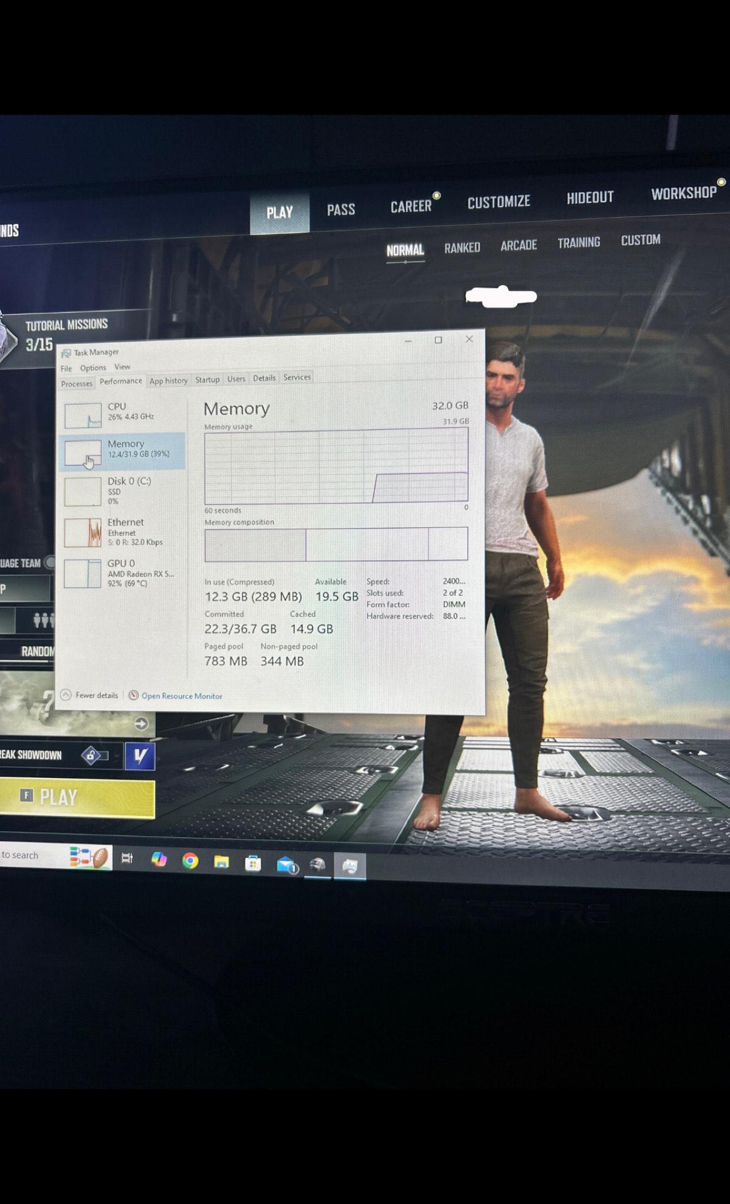The width and height of the screenshot is (730, 1204).
Task: Click the '19.5 GB' available value
Action: point(337,597)
